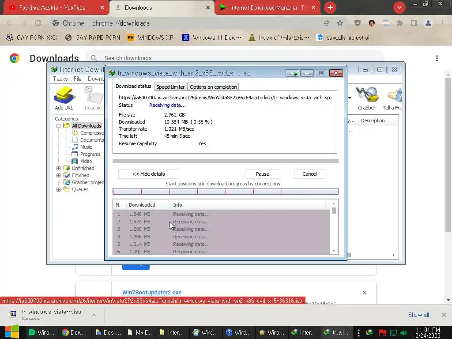Open the Desk... taskbar item
The image size is (452, 339).
pos(108,332)
